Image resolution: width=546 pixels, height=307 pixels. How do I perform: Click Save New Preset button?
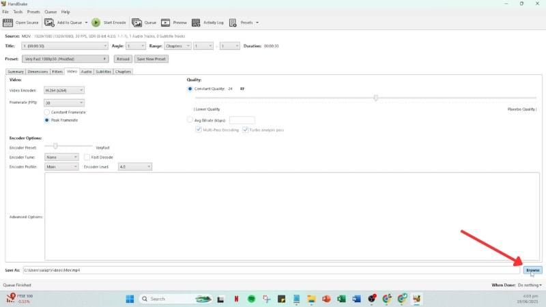point(152,59)
